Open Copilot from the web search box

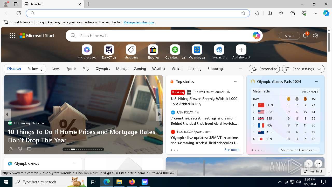tap(256, 36)
